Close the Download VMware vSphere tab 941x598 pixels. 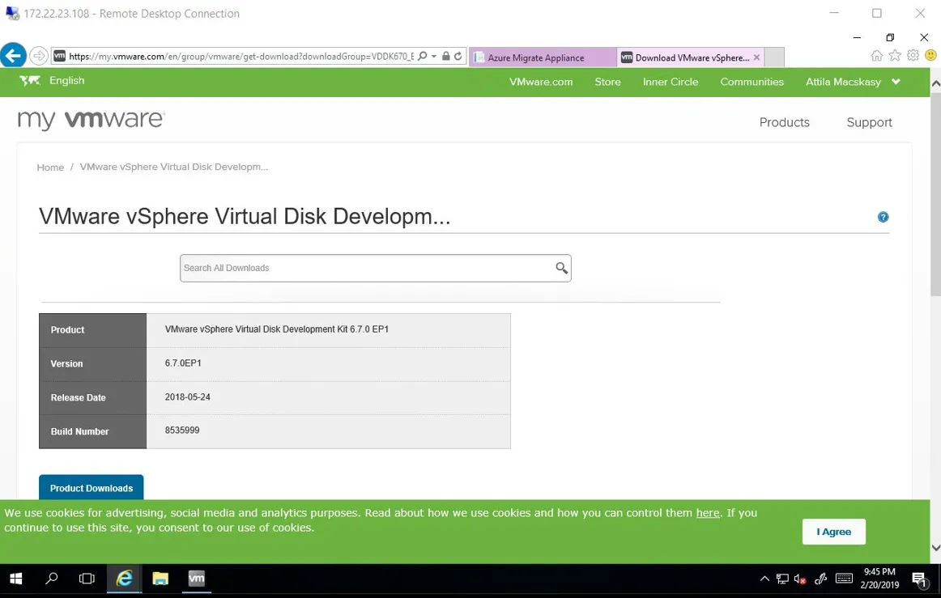coord(756,57)
